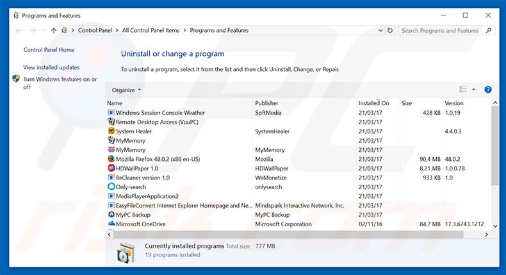This screenshot has width=506, height=275.
Task: Click the EasyFileConvert program icon
Action: click(111, 205)
